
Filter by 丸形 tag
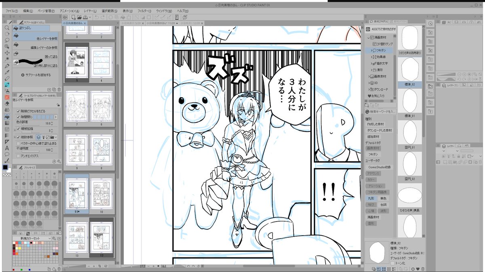tap(371, 199)
